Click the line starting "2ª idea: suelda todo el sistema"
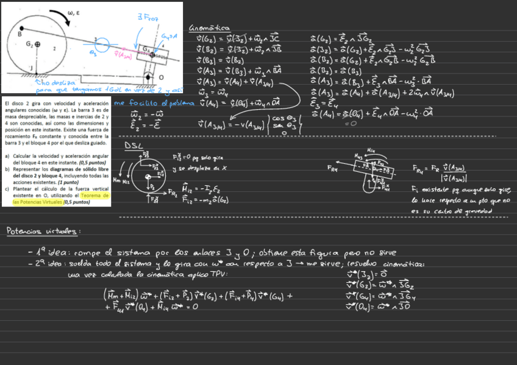Screen dimensions: 517x365 pyautogui.click(x=226, y=264)
